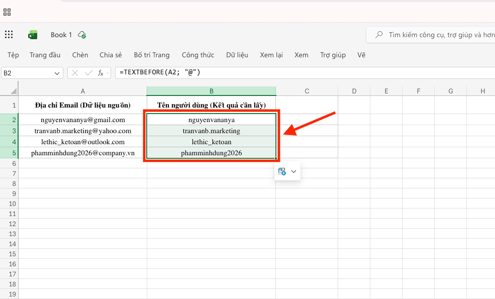This screenshot has height=299, width=495.
Task: Open the Chèn tab
Action: [x=80, y=55]
